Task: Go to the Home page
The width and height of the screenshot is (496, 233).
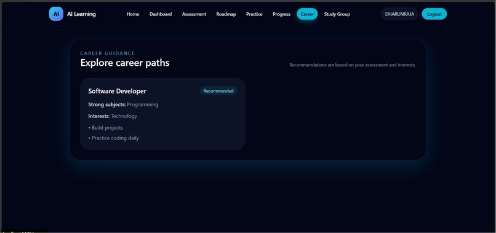Action: 133,14
